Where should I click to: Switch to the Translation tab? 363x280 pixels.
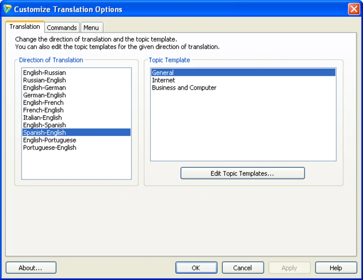point(25,27)
